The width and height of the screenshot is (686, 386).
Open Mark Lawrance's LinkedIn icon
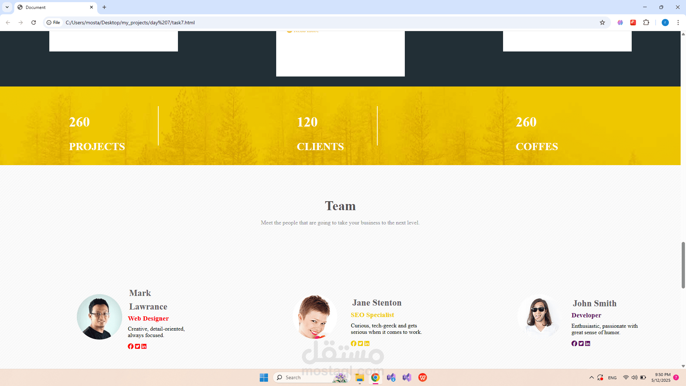point(144,346)
